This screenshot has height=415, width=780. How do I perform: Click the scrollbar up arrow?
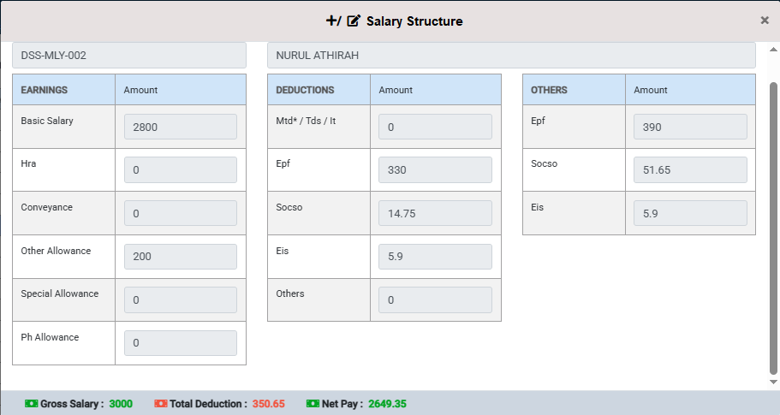774,47
